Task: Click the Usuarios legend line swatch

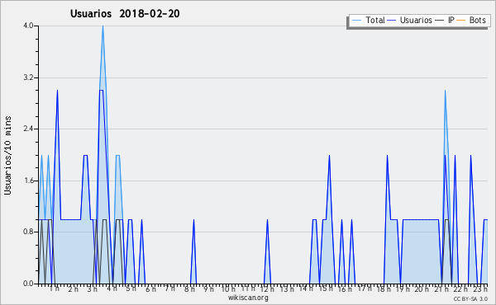Action: coord(392,20)
